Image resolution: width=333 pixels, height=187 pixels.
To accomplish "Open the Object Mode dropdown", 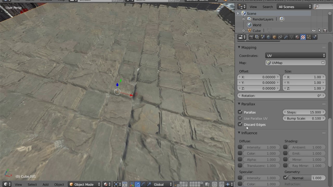I will (x=85, y=184).
